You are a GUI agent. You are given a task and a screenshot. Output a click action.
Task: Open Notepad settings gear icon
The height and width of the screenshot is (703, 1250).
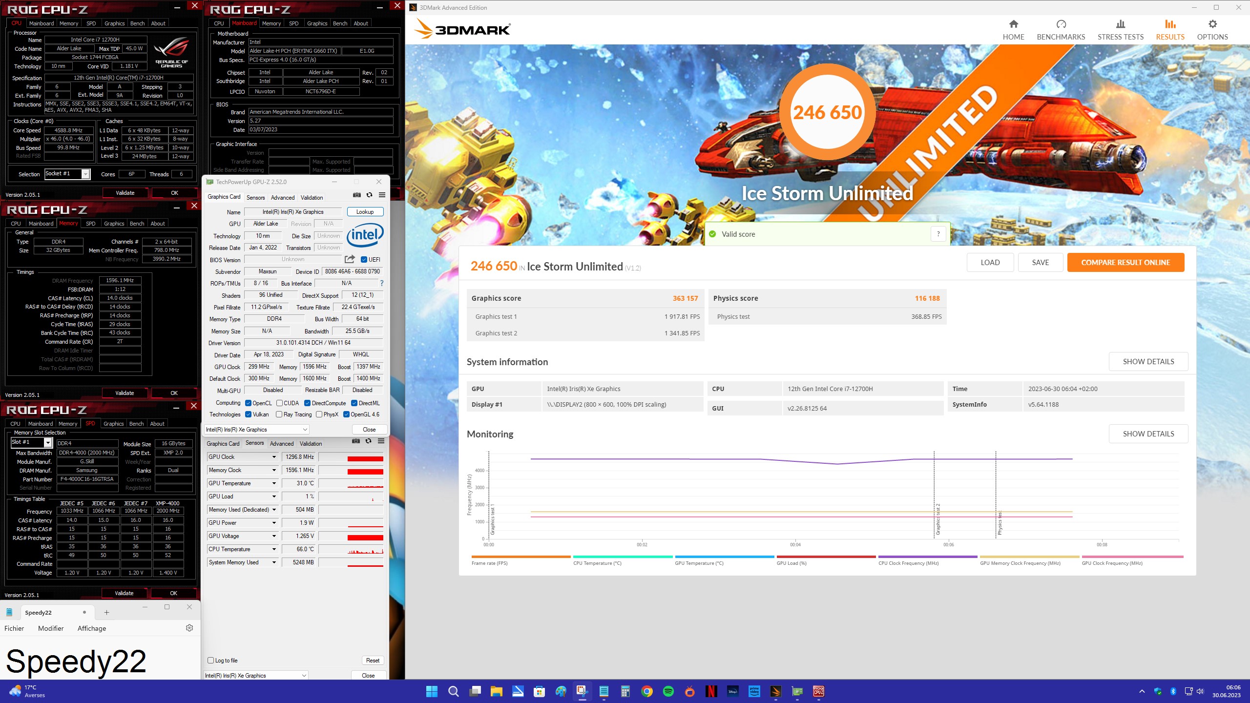(x=189, y=628)
